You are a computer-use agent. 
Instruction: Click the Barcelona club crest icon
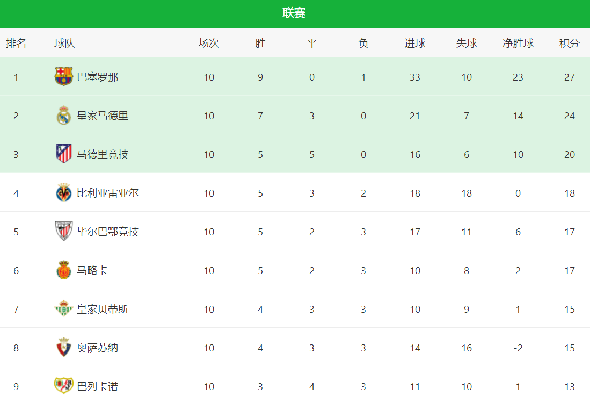(x=63, y=76)
